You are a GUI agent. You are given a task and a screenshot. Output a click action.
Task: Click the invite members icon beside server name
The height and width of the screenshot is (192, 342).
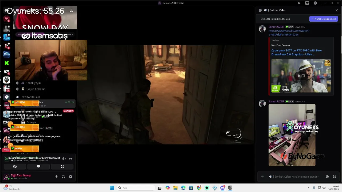[x=71, y=10]
